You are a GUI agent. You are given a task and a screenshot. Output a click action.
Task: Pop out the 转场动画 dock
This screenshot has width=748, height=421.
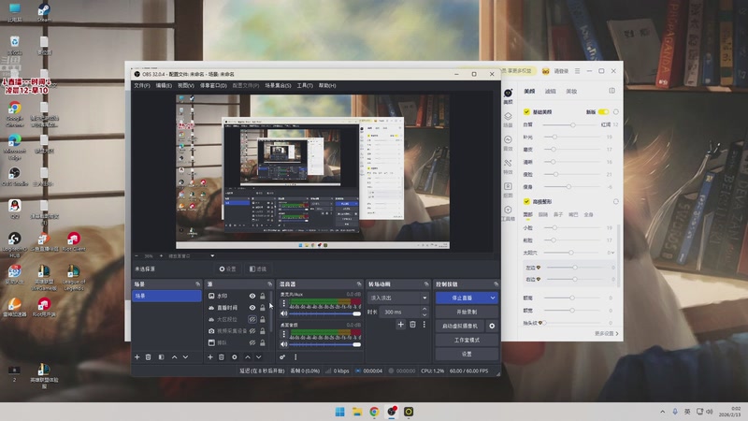(x=426, y=284)
